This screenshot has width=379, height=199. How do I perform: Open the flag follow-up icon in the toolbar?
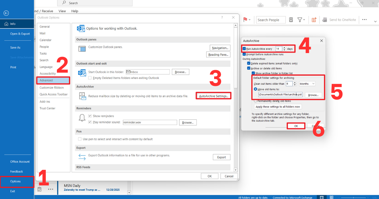click(x=245, y=20)
